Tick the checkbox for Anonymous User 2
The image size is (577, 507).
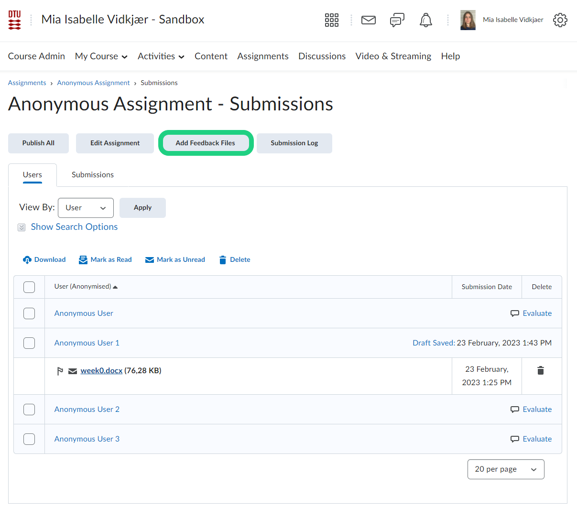29,410
